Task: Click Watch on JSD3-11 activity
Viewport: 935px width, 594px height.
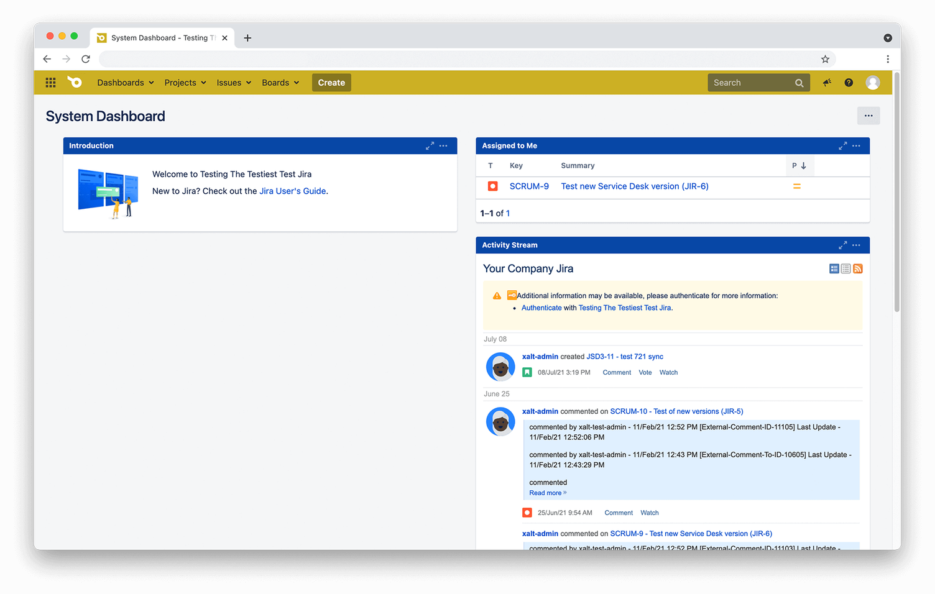Action: point(668,373)
